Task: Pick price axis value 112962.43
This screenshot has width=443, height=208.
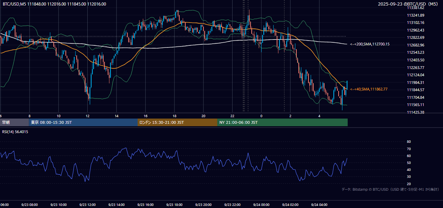Action: pos(415,30)
